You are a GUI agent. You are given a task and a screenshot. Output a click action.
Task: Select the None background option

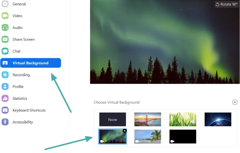(x=113, y=120)
